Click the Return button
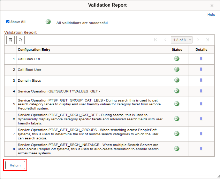220x179 pixels. click(15, 165)
